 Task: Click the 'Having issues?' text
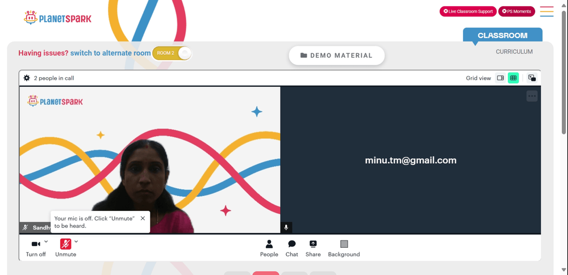point(44,53)
